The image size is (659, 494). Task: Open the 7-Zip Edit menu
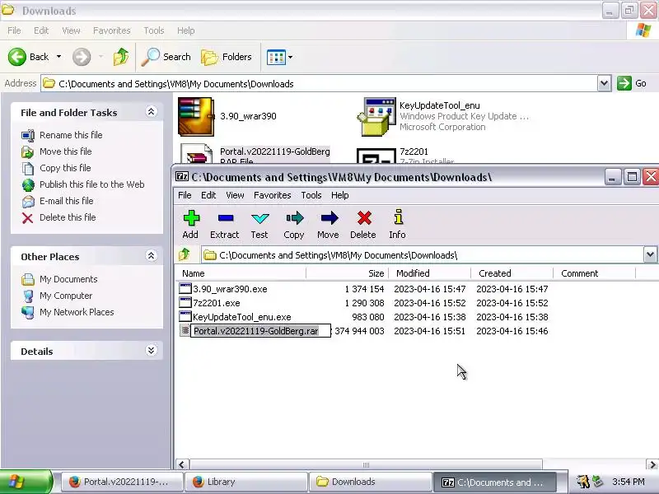[208, 195]
